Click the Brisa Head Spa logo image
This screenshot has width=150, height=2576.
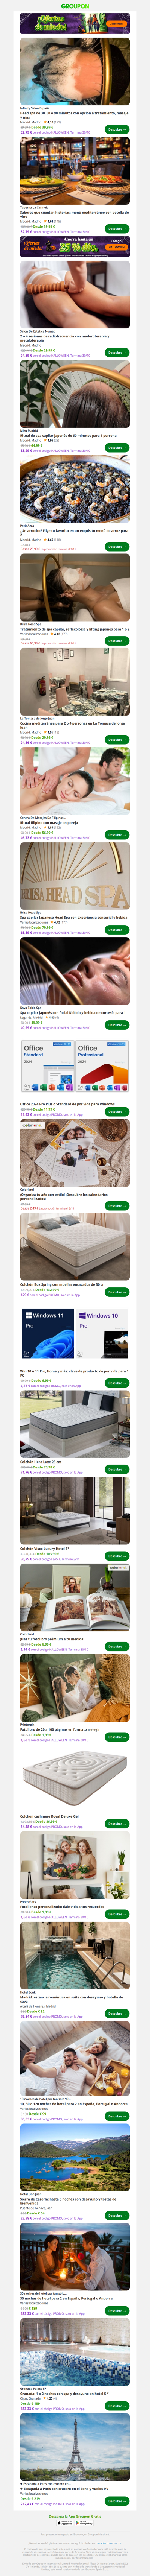tap(75, 876)
